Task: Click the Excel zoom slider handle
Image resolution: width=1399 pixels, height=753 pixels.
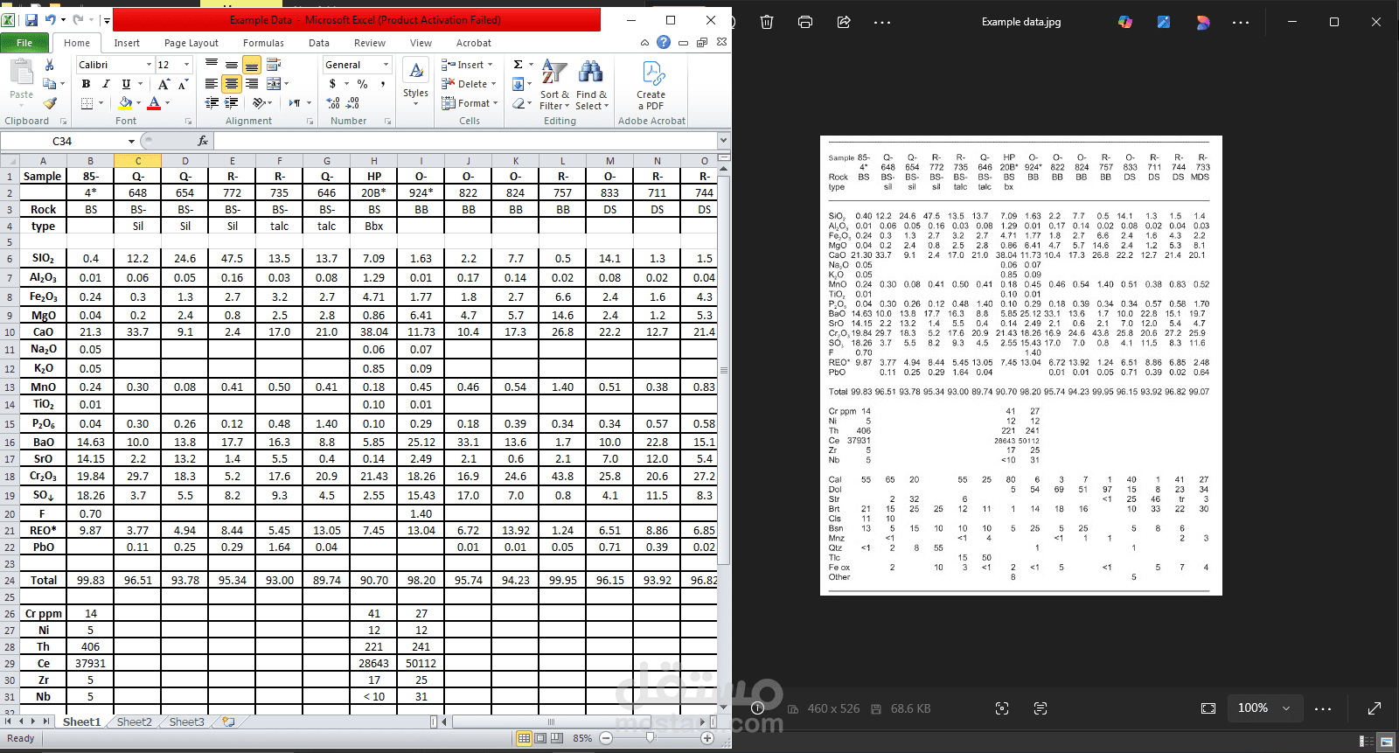Action: tap(650, 738)
